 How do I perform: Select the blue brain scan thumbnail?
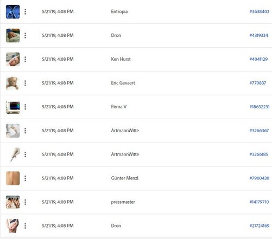pos(12,12)
